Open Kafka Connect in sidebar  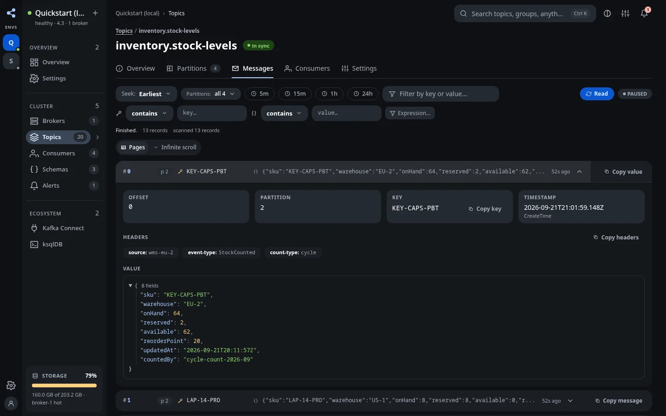click(x=64, y=228)
